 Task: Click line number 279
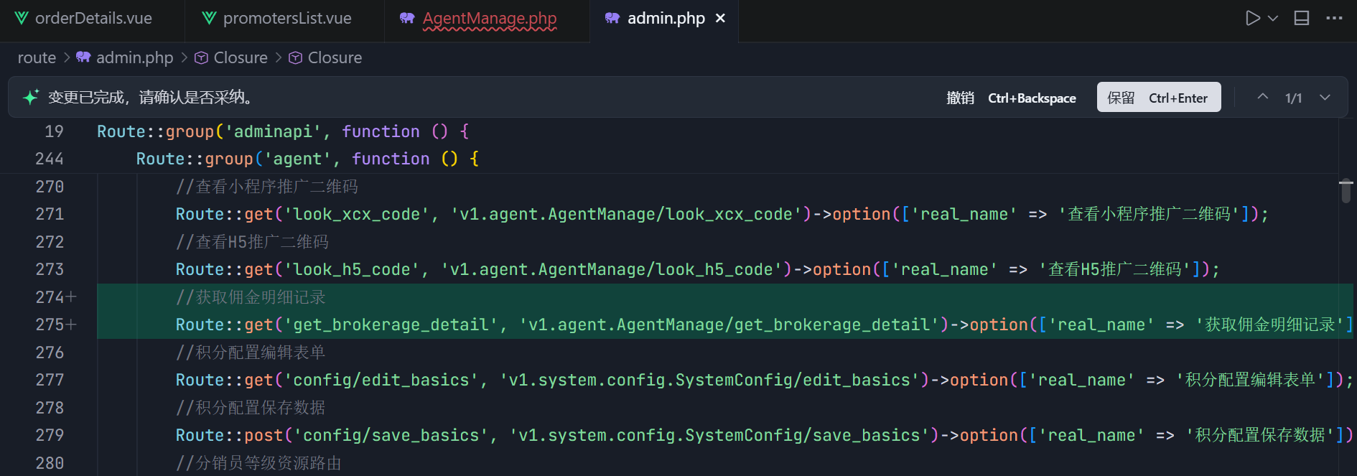click(50, 435)
